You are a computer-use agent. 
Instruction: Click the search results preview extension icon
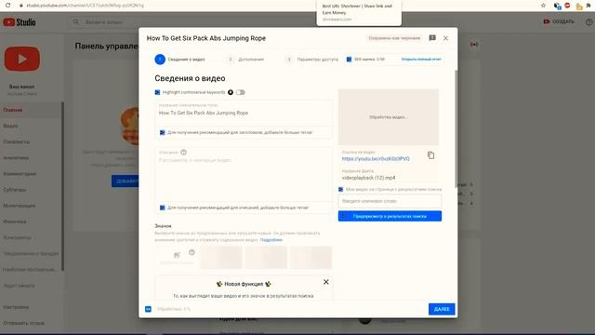click(341, 189)
